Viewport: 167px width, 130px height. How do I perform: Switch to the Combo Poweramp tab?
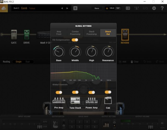click(75, 33)
